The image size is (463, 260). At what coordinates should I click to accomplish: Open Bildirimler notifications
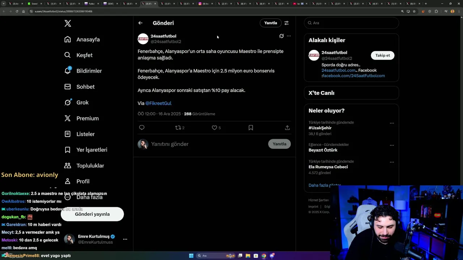tap(83, 71)
